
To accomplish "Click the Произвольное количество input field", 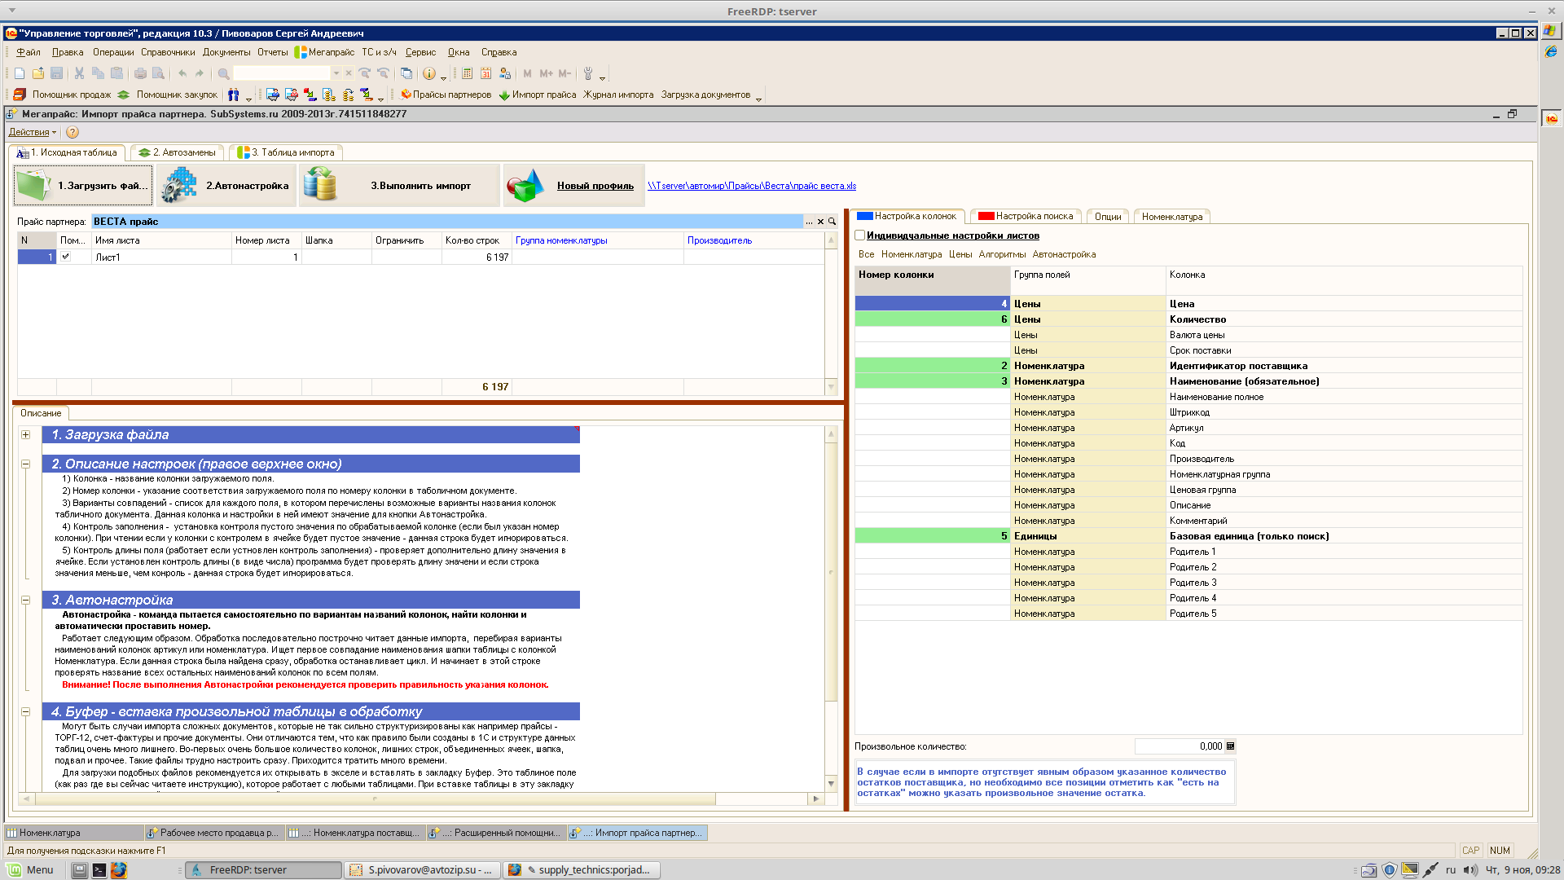I will 1179,746.
